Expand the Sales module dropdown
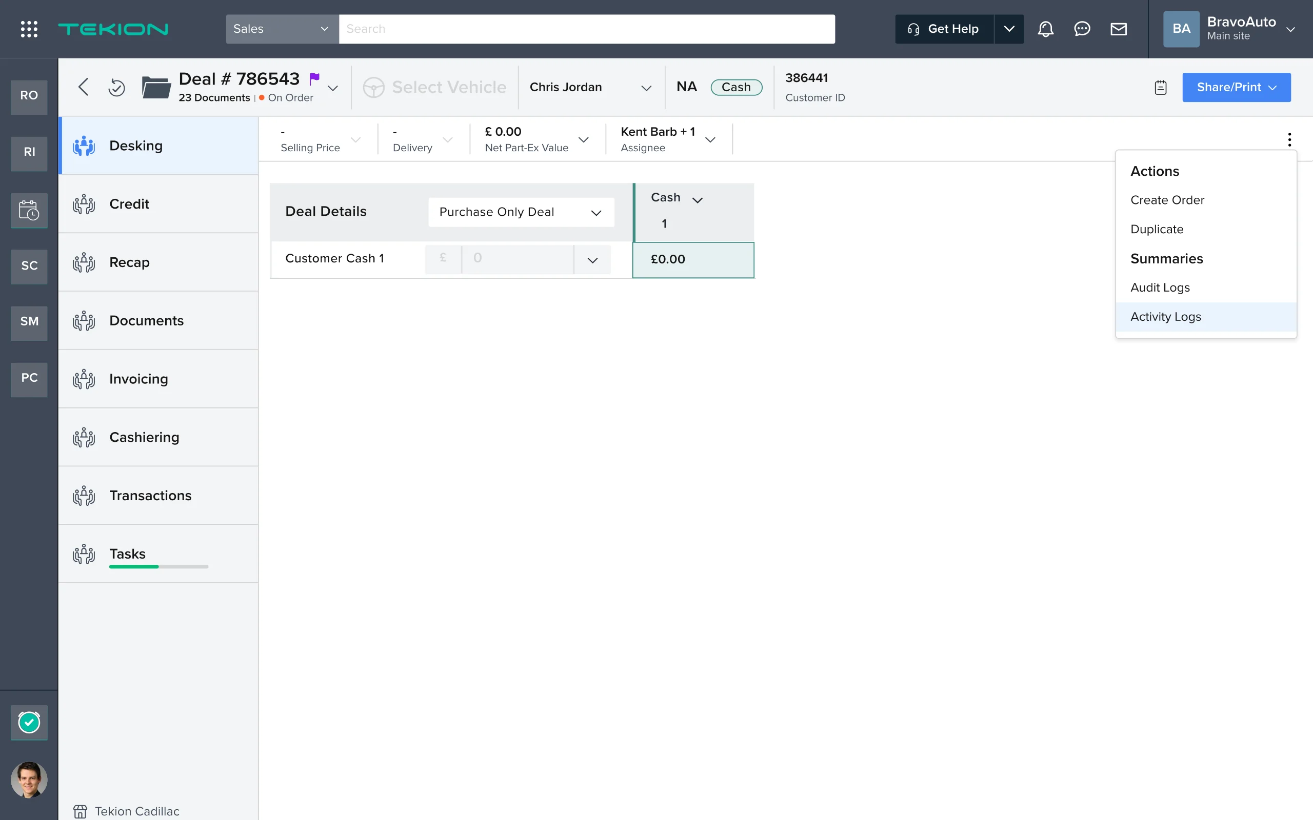The width and height of the screenshot is (1313, 820). [282, 29]
